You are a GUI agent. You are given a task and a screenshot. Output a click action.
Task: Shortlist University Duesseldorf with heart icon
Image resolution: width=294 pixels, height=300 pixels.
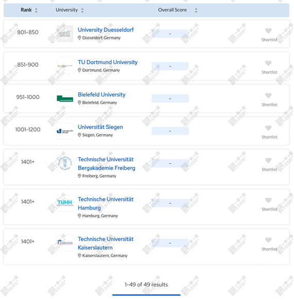click(x=268, y=31)
